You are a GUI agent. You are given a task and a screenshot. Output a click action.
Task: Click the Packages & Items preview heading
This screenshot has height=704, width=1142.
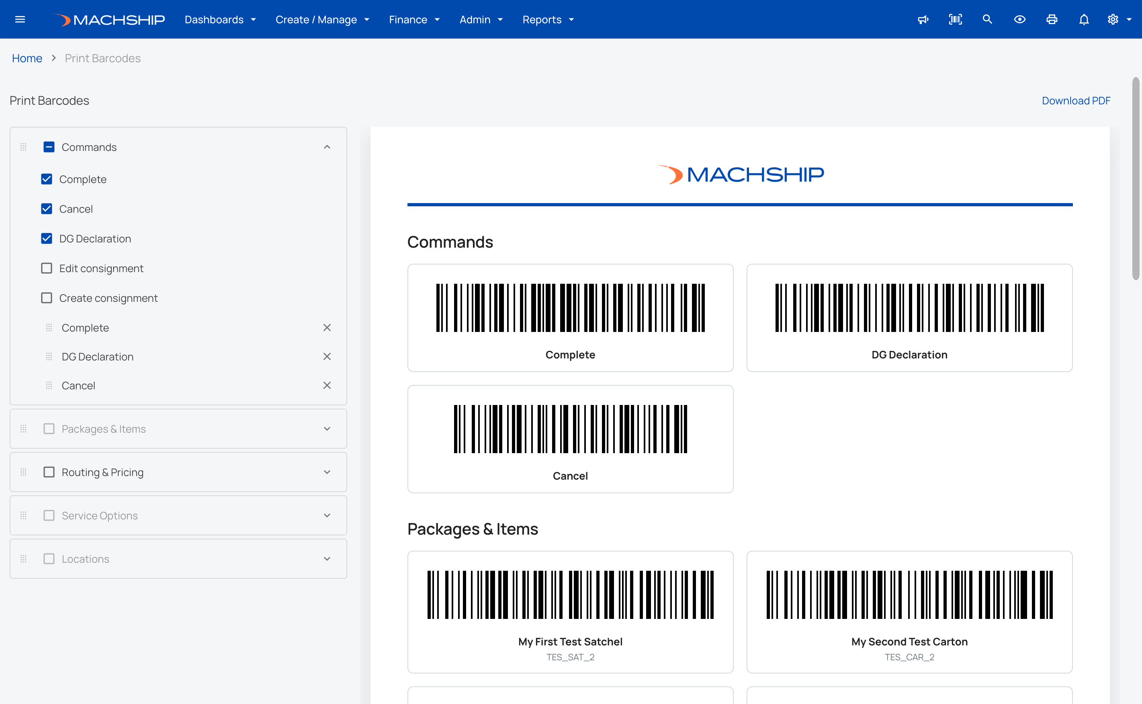click(x=473, y=529)
